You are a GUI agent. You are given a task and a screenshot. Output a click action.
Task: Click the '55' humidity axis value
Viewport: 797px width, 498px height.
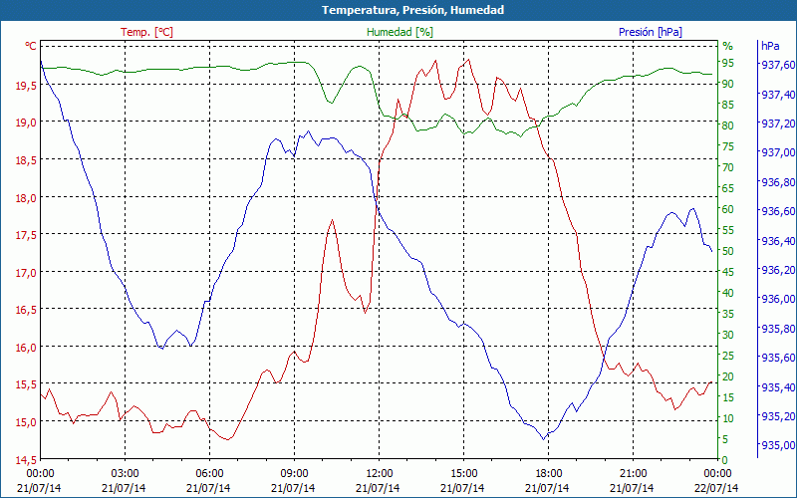point(728,230)
